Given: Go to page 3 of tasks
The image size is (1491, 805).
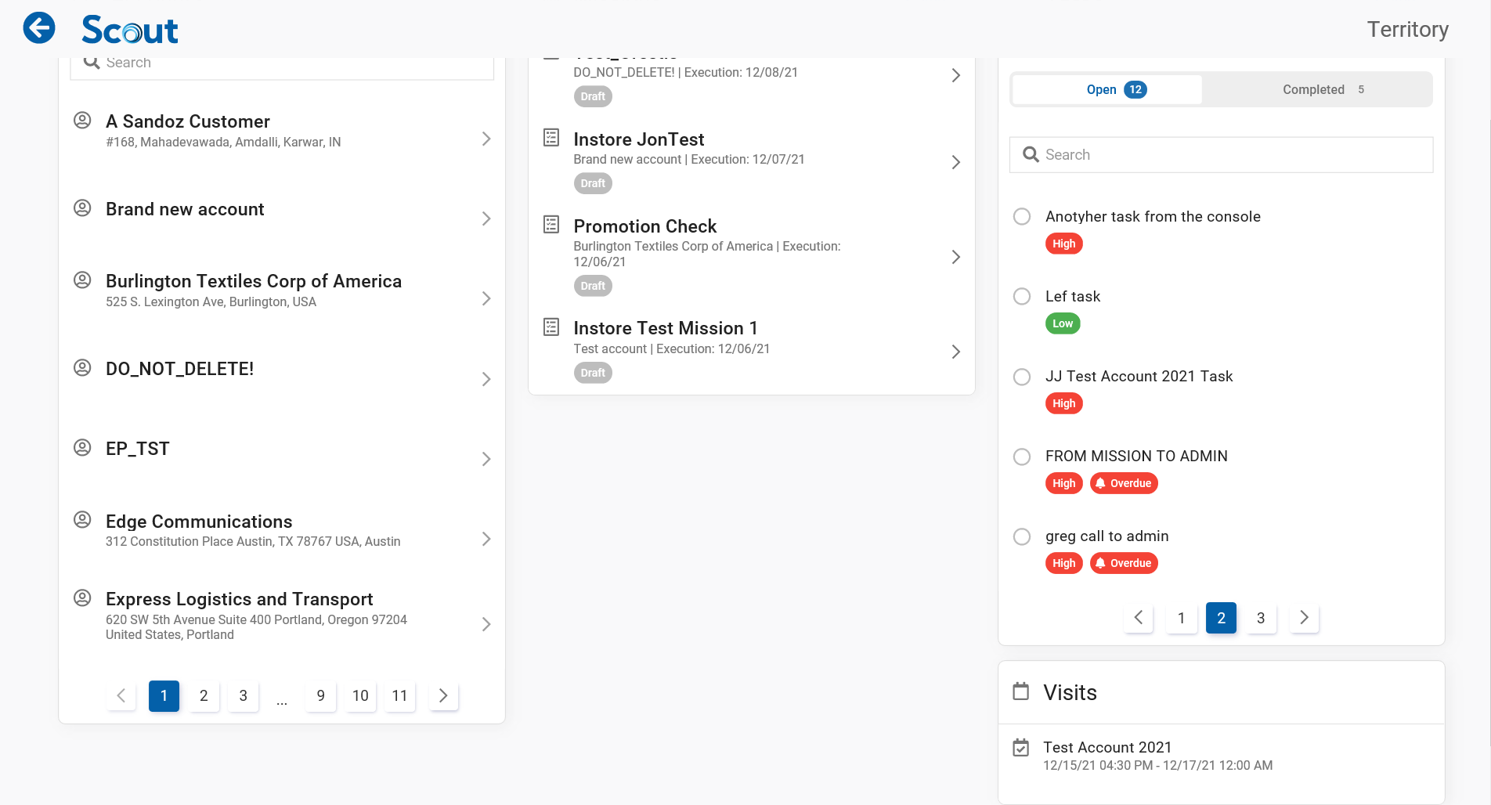Looking at the screenshot, I should (x=1261, y=618).
